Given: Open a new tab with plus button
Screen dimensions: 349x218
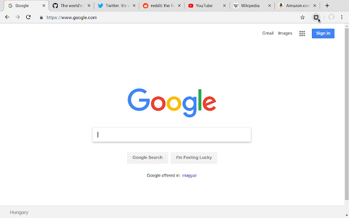Looking at the screenshot, I should (327, 6).
